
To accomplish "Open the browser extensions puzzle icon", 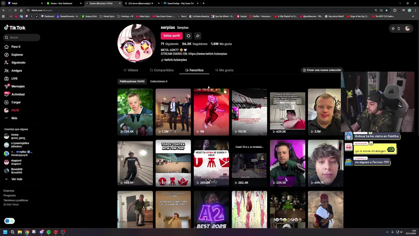I will (395, 10).
